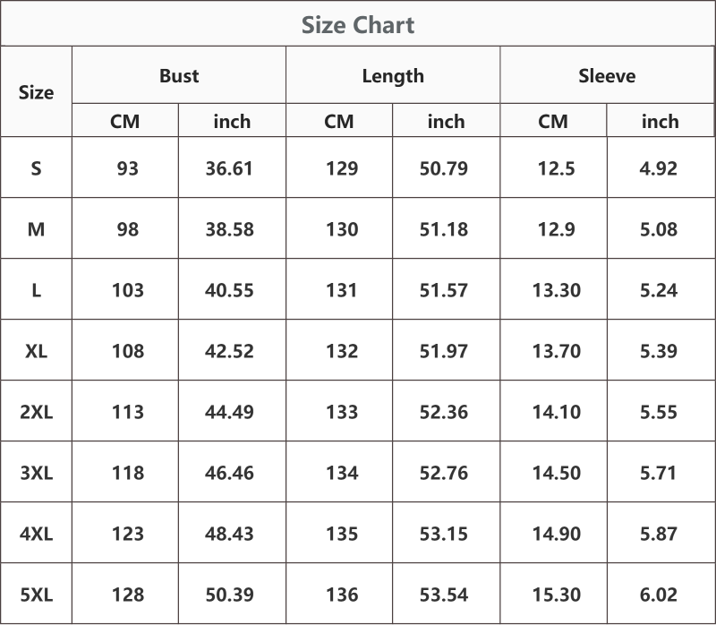Select sleeve CM value 13.30
This screenshot has height=625, width=716.
tap(557, 291)
